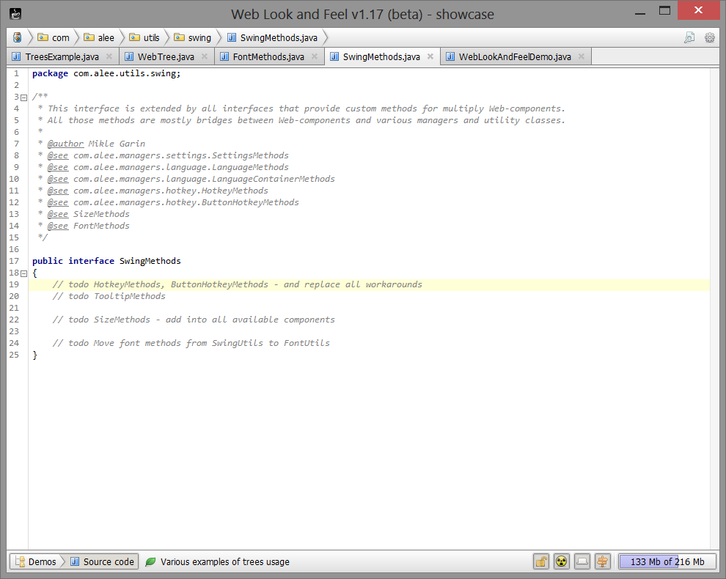The height and width of the screenshot is (579, 726).
Task: Collapse the interface body fold at line 18
Action: (24, 273)
